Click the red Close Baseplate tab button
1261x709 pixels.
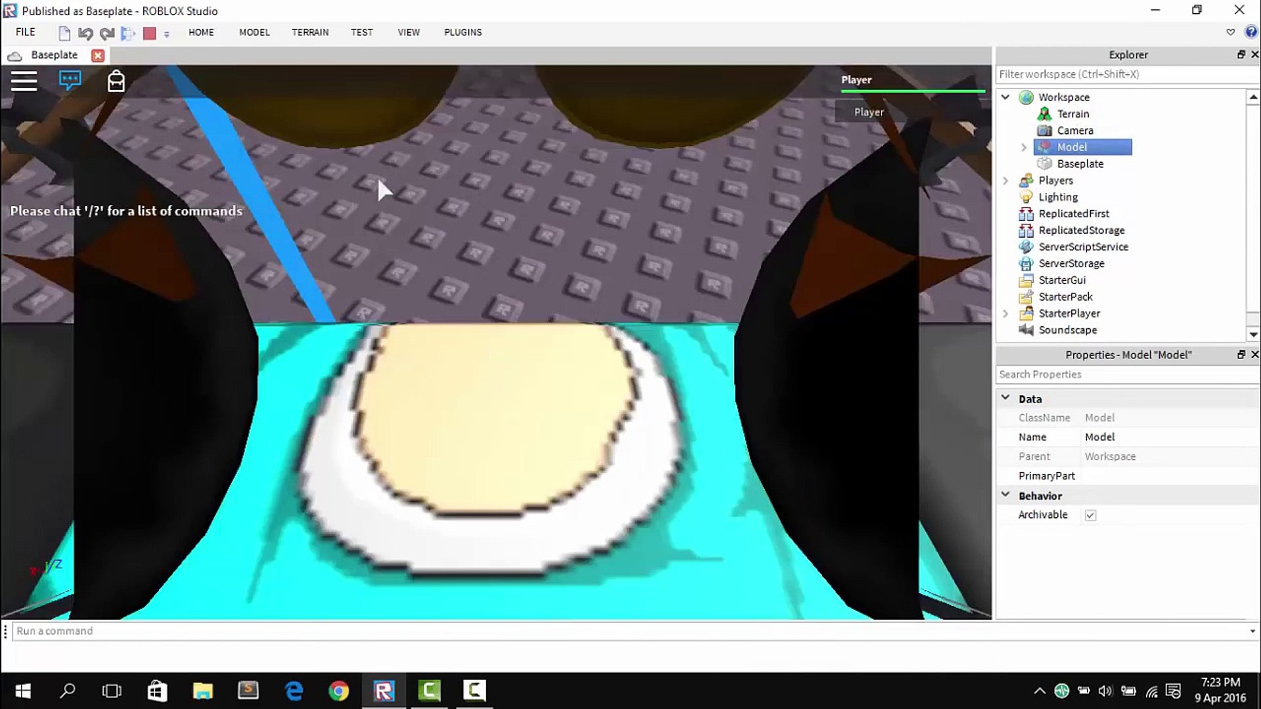[x=97, y=54]
